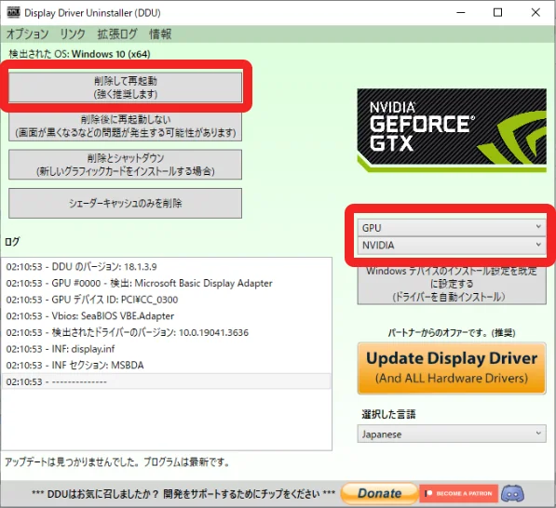The width and height of the screenshot is (556, 508).
Task: Click the update status text at bottom
Action: coord(117,462)
